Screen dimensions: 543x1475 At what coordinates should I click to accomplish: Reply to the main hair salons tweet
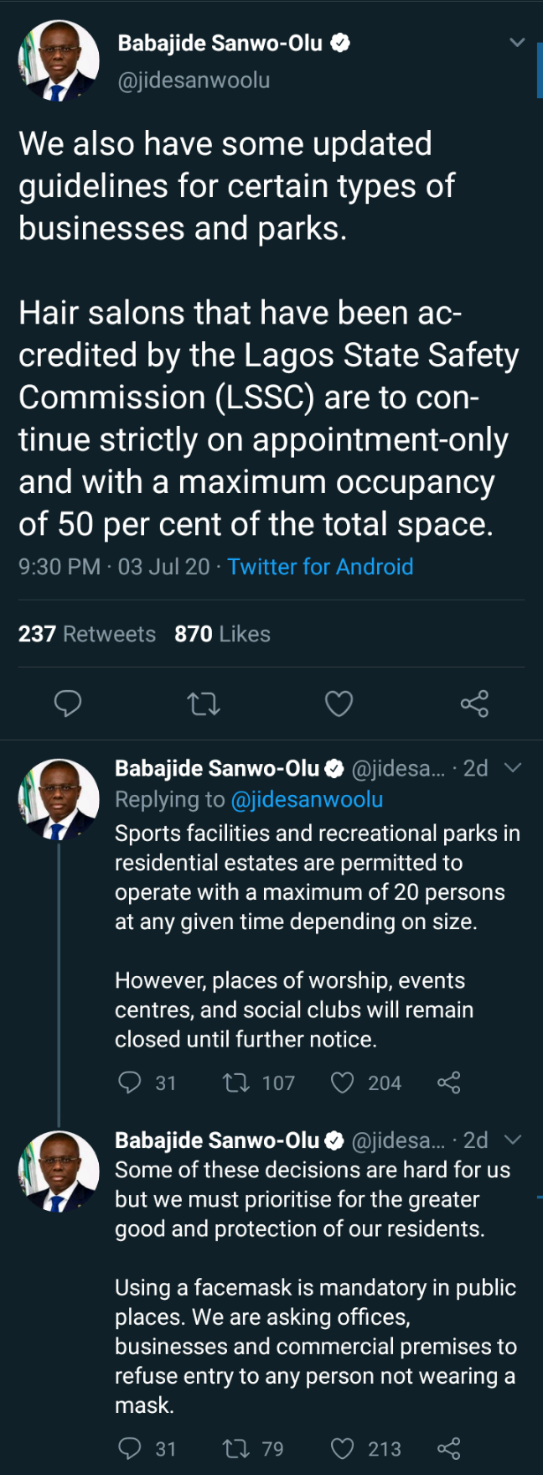point(68,704)
